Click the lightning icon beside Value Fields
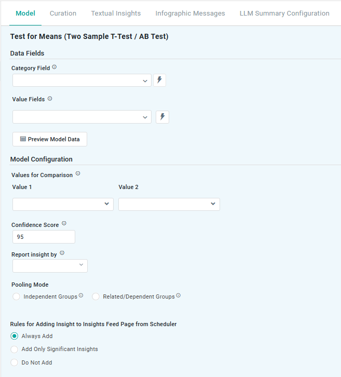The image size is (341, 377). pos(162,117)
